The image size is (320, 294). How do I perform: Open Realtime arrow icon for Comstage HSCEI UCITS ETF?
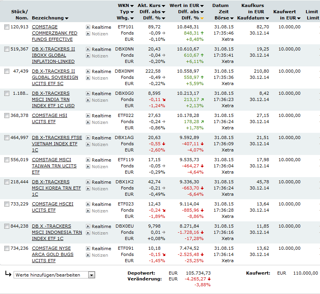pos(88,204)
